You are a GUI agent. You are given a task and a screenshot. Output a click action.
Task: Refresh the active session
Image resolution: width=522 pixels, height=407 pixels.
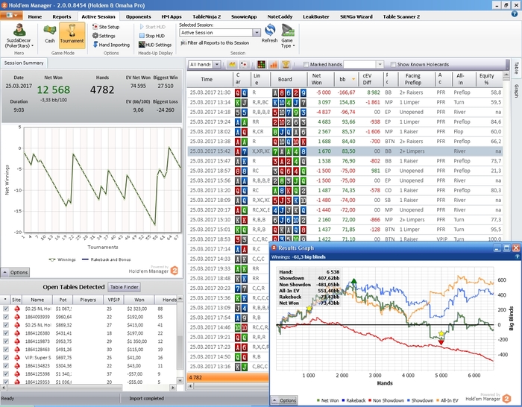[270, 34]
